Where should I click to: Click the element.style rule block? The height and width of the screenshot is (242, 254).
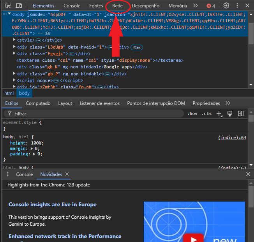[125, 126]
